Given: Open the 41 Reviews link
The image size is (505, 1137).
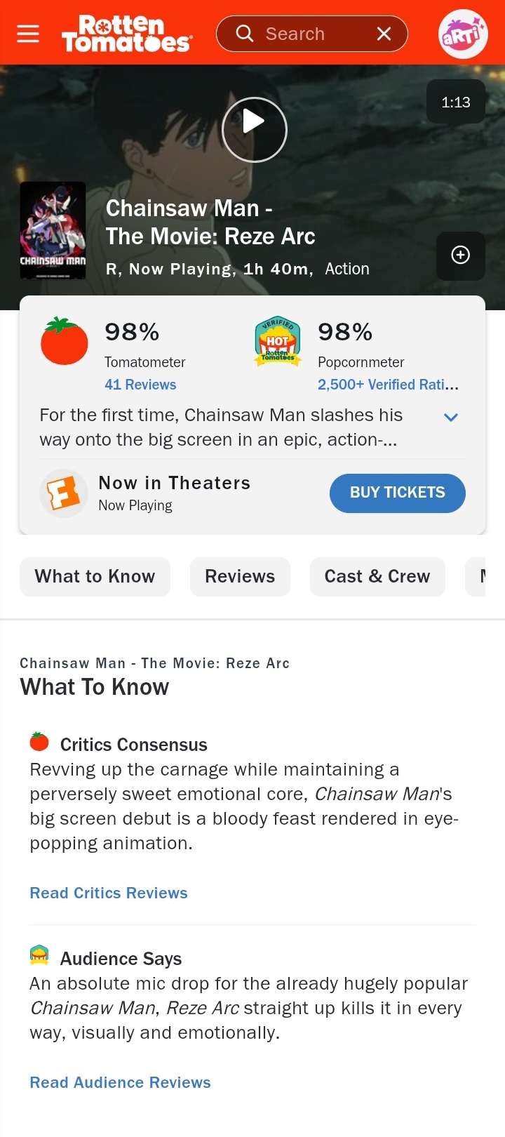Looking at the screenshot, I should (140, 385).
